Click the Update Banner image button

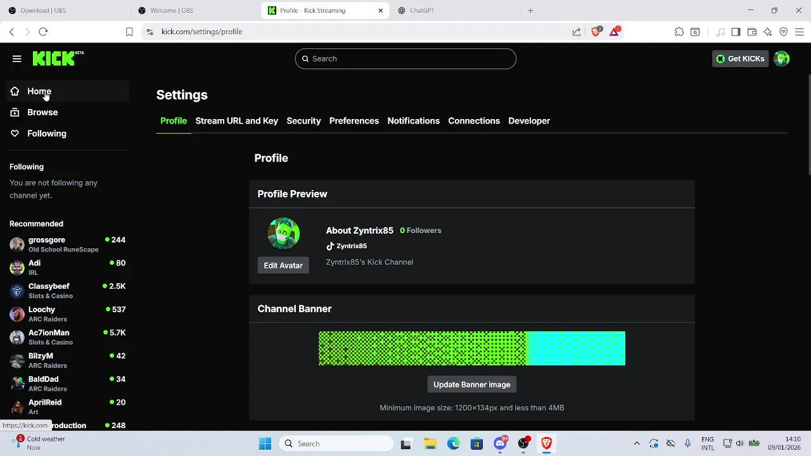472,384
